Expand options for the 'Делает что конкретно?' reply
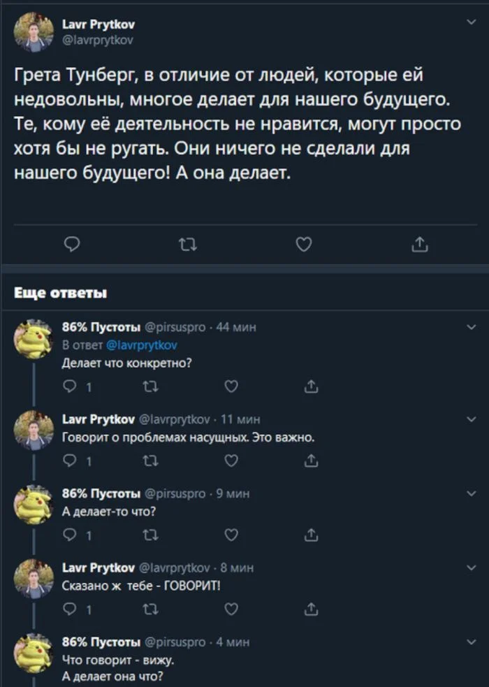The image size is (489, 687). [469, 326]
